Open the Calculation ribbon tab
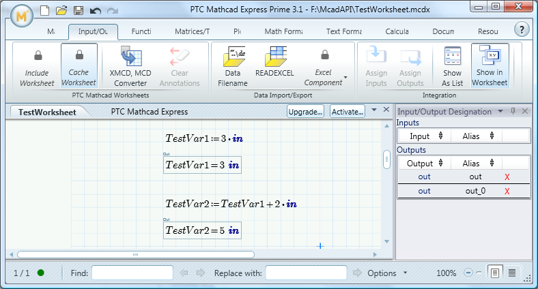 point(397,31)
